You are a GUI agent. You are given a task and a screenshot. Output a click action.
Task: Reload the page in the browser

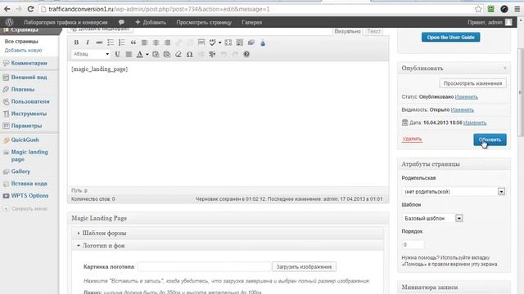(x=30, y=9)
